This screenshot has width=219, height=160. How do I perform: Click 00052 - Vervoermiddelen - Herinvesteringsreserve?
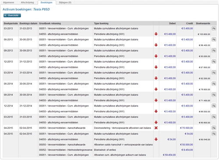[66, 150]
